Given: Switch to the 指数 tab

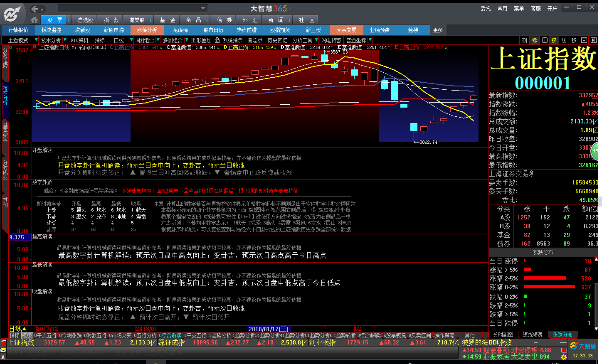Looking at the screenshot, I should (111, 20).
